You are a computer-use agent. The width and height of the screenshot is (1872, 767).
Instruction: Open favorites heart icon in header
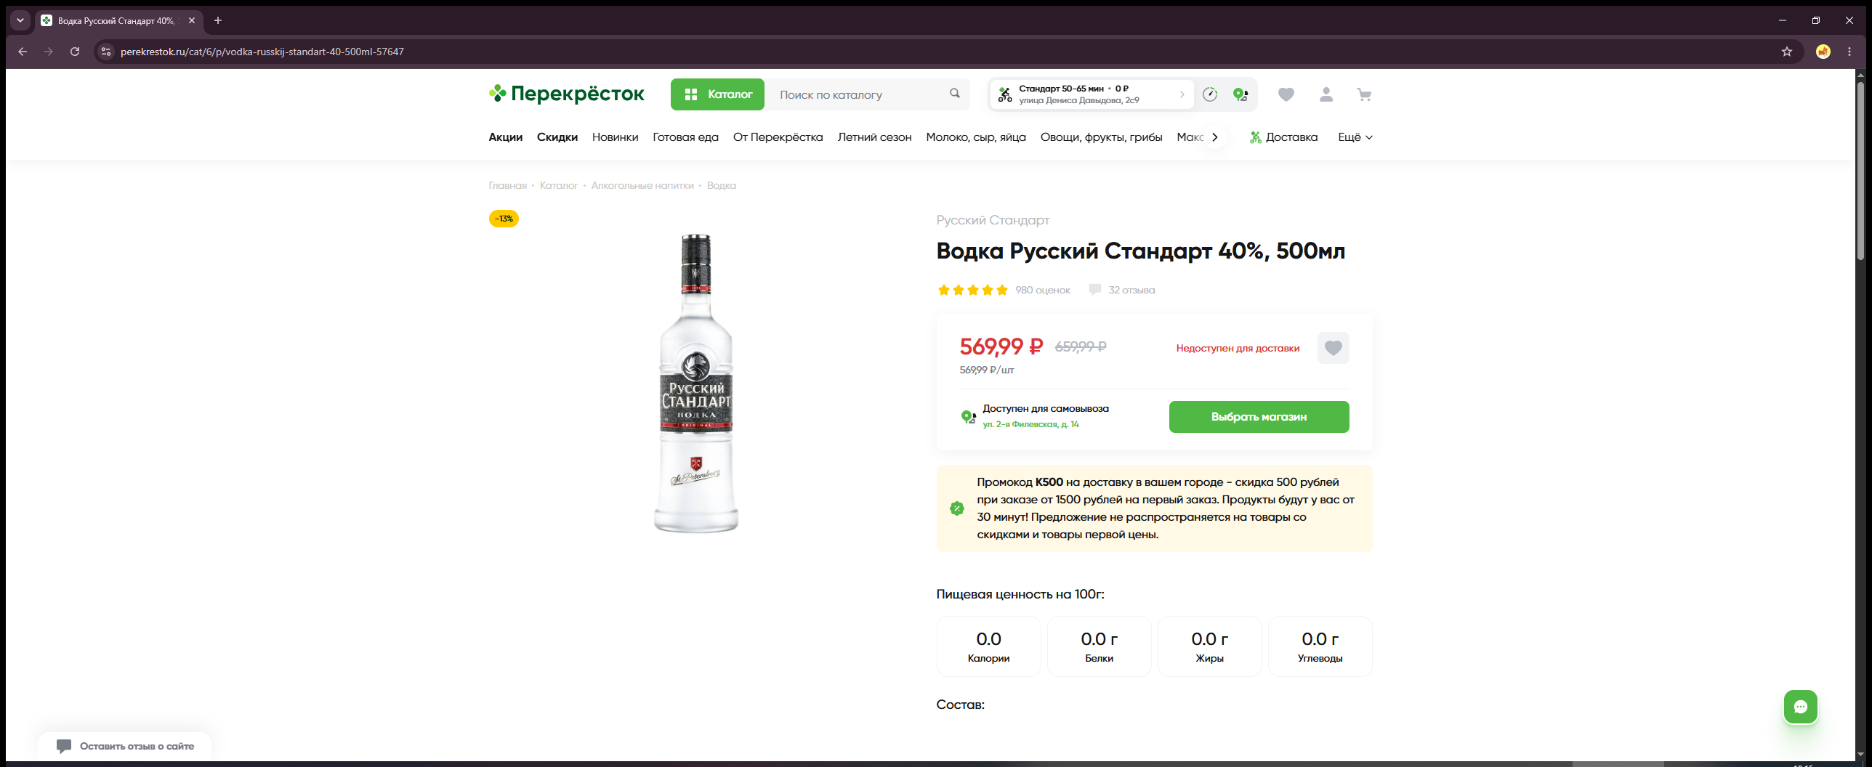(x=1286, y=94)
